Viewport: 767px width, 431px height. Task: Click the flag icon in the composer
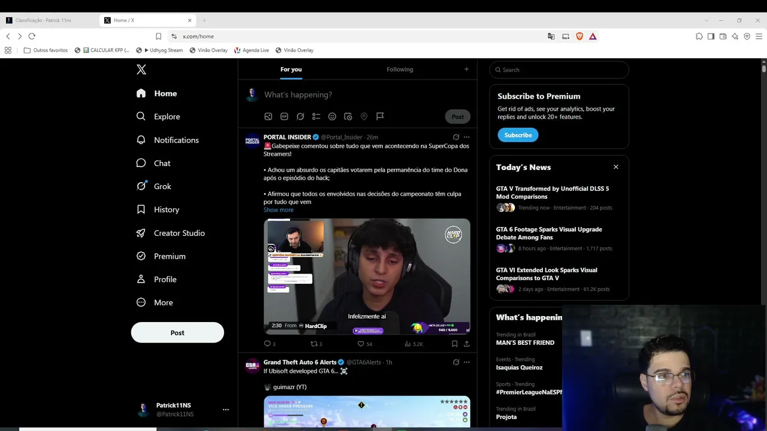[380, 117]
